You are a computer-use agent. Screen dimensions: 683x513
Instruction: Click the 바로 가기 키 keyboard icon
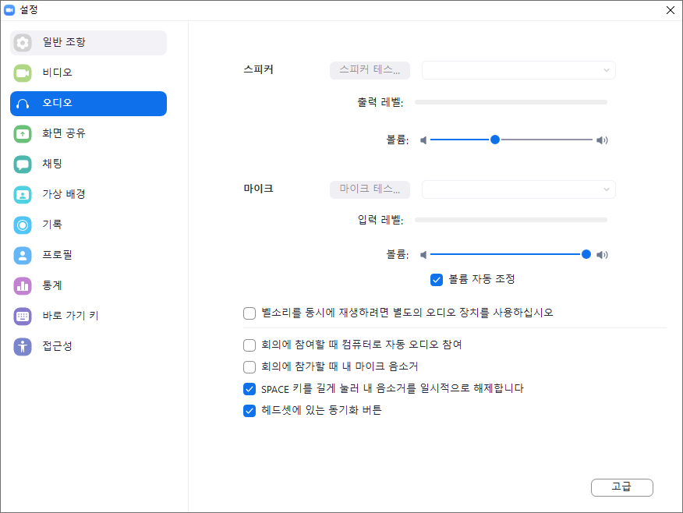(x=23, y=317)
